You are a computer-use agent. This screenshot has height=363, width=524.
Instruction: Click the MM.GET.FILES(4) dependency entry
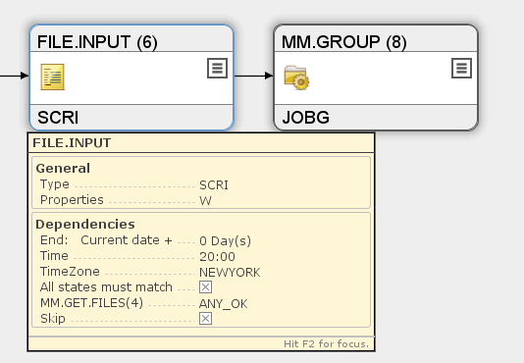tap(91, 303)
